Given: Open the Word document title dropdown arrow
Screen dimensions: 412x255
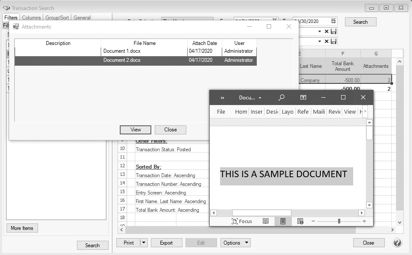Looking at the screenshot, I should pos(260,98).
